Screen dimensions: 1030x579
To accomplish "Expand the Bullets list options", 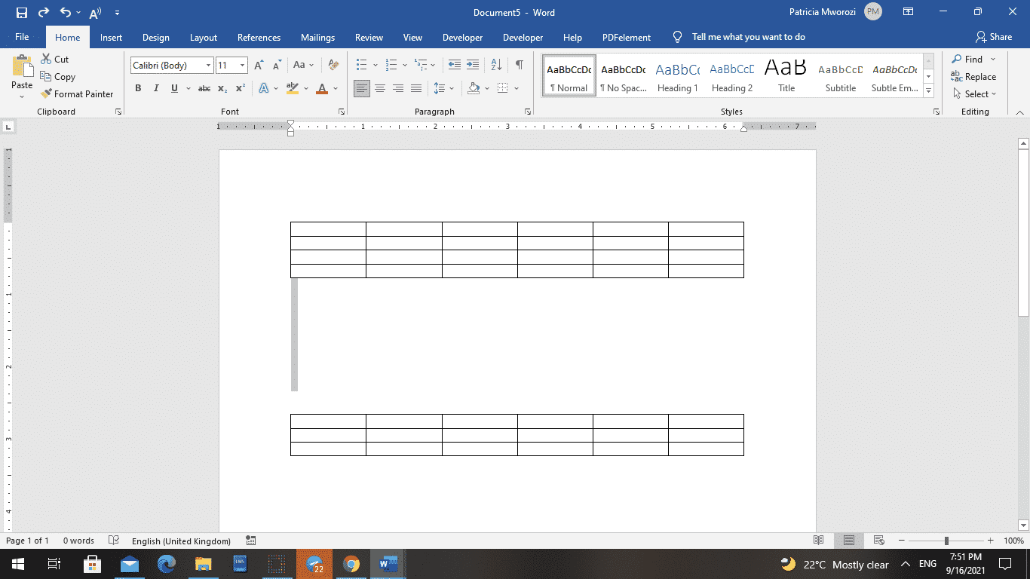I will click(x=375, y=65).
